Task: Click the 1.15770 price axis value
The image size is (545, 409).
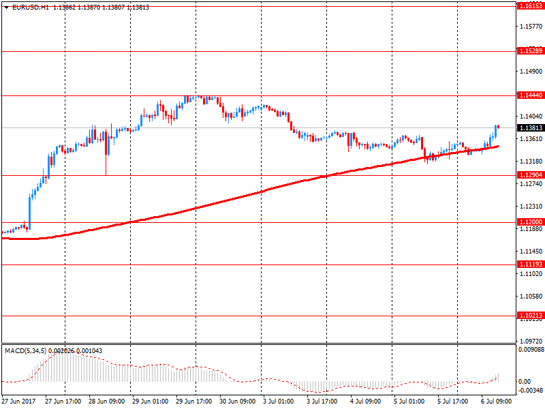Action: pos(531,26)
